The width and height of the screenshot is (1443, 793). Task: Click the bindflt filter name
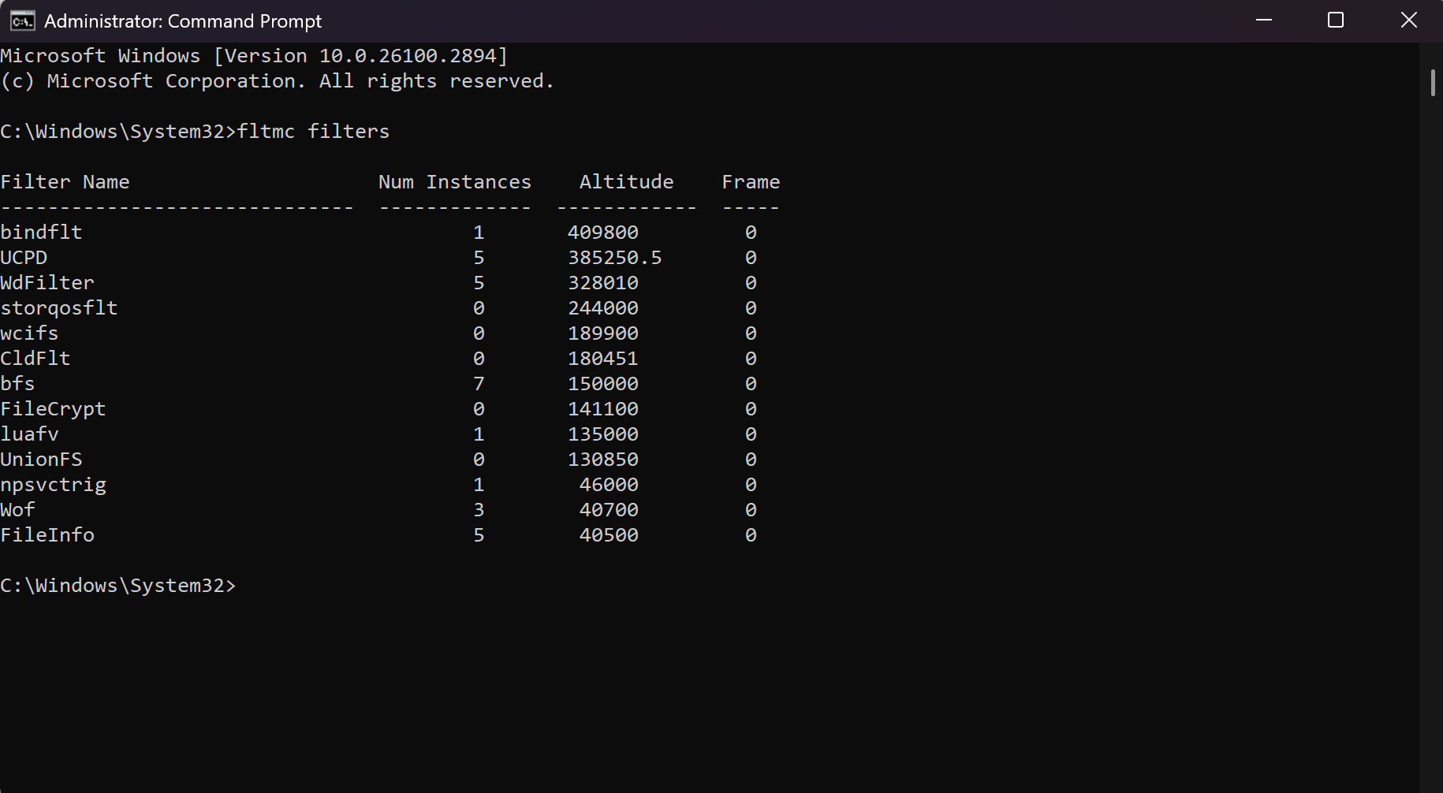click(41, 233)
